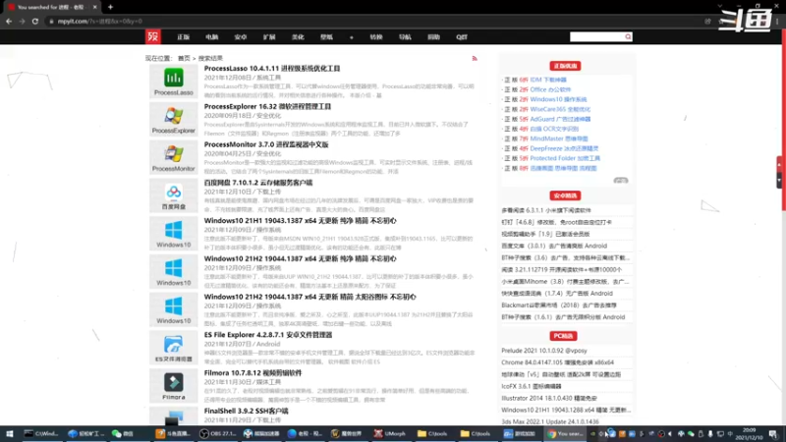Click the browser address bar
786x442 pixels.
tap(371, 22)
